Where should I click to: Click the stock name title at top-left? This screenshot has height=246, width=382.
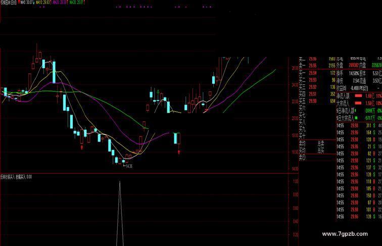tap(9, 3)
